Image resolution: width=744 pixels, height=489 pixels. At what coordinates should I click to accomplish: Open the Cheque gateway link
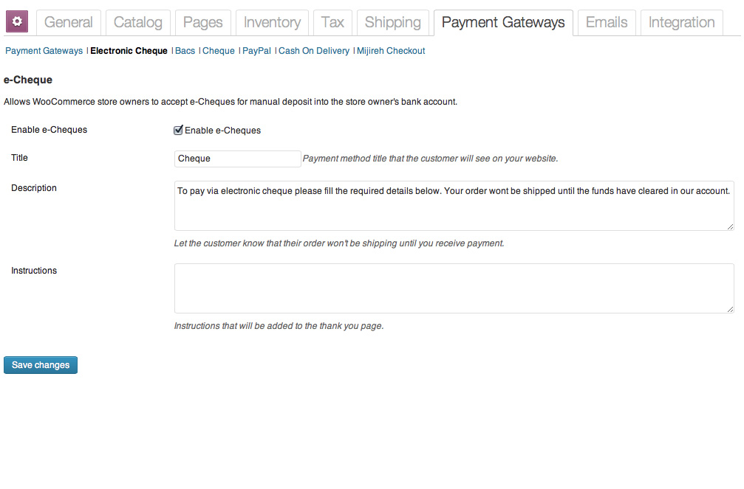[219, 51]
